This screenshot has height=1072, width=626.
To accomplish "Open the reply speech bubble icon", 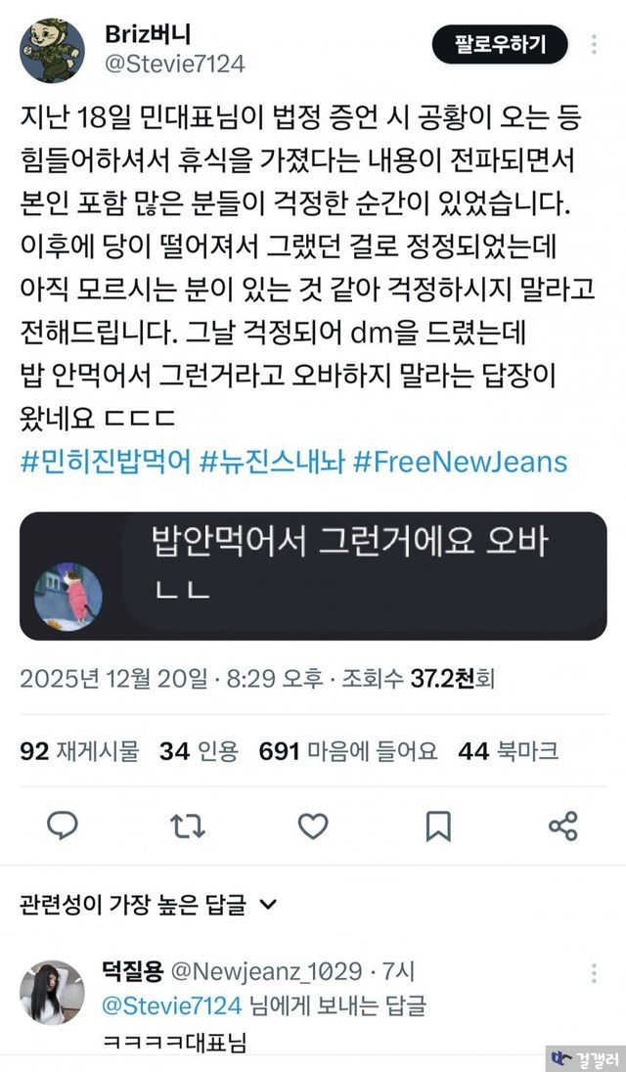I will coord(63,826).
